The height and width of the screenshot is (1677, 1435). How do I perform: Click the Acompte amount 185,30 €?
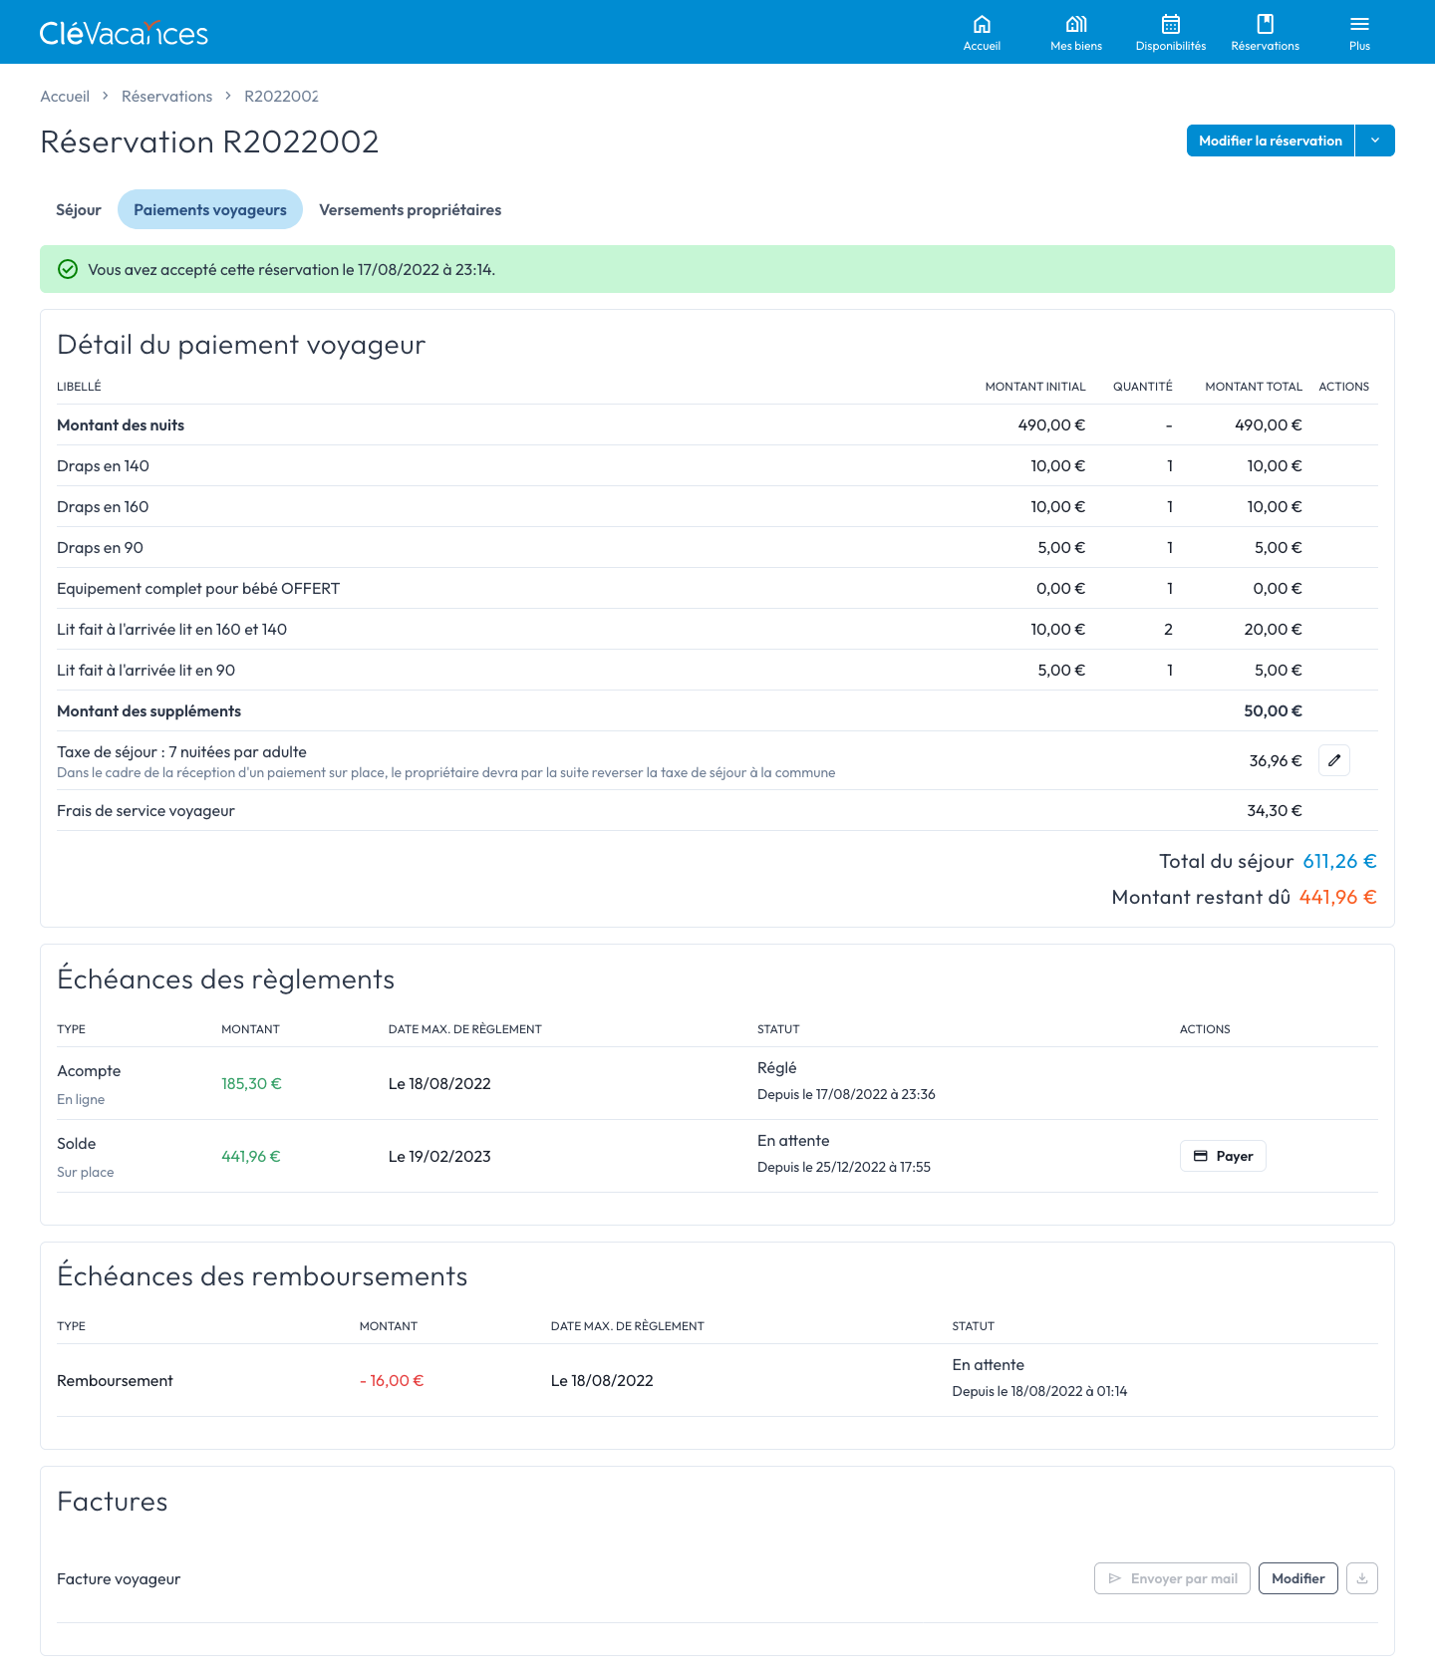(251, 1083)
